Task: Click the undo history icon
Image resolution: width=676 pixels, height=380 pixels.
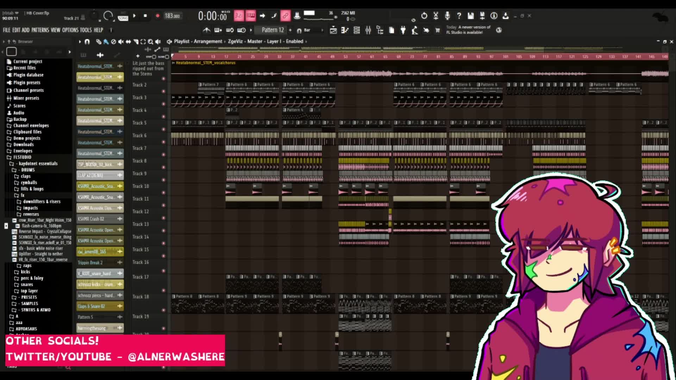Action: pos(424,16)
